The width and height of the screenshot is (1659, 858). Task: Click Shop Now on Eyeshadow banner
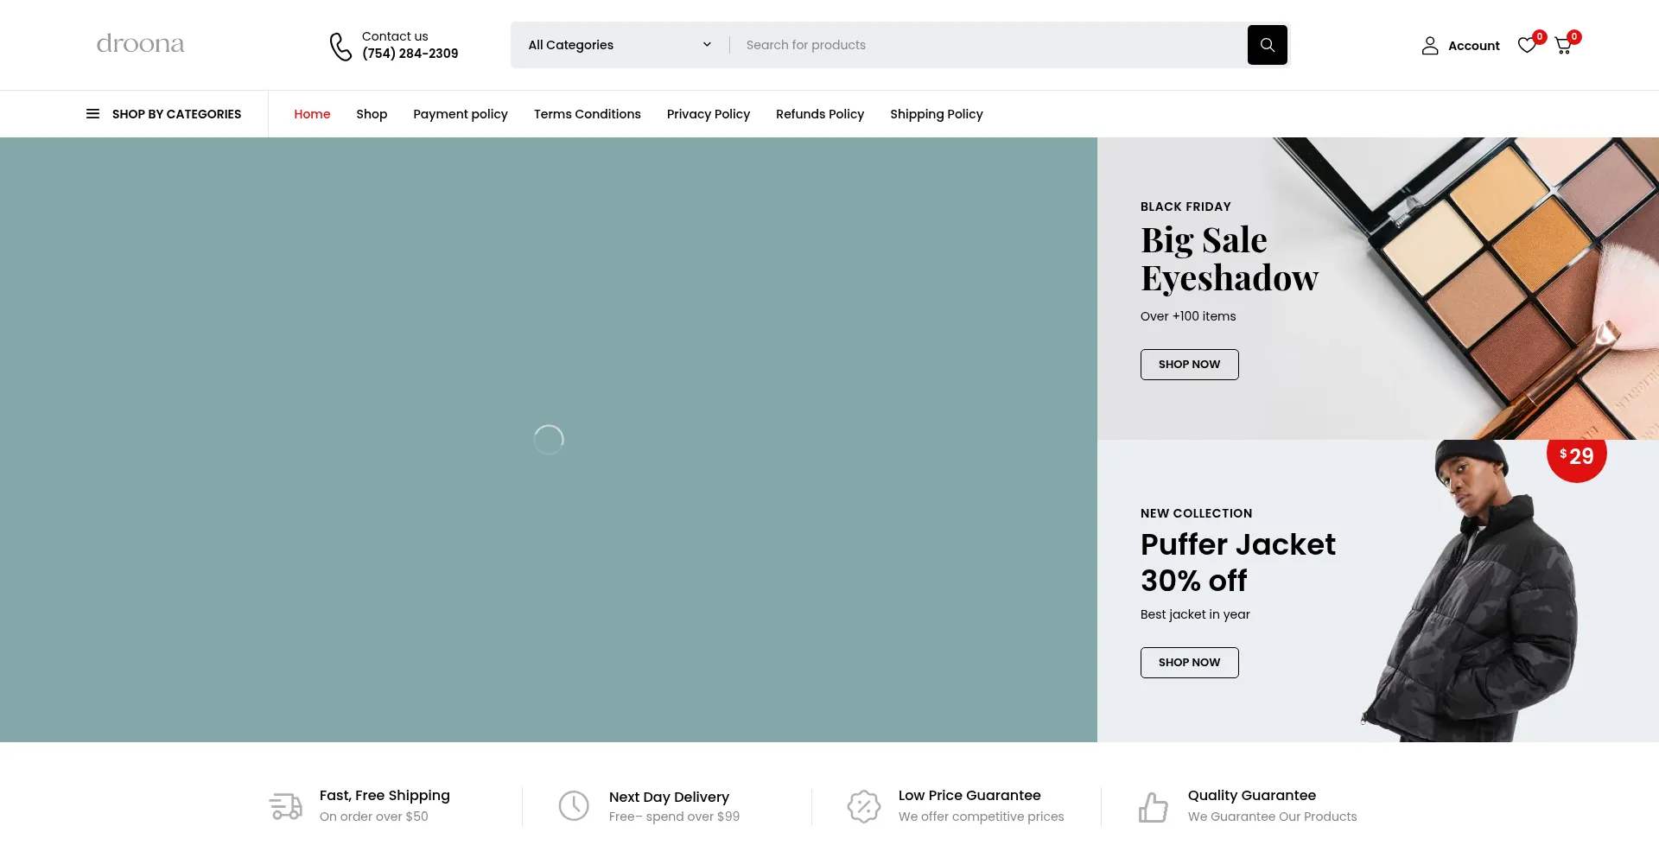(1189, 365)
